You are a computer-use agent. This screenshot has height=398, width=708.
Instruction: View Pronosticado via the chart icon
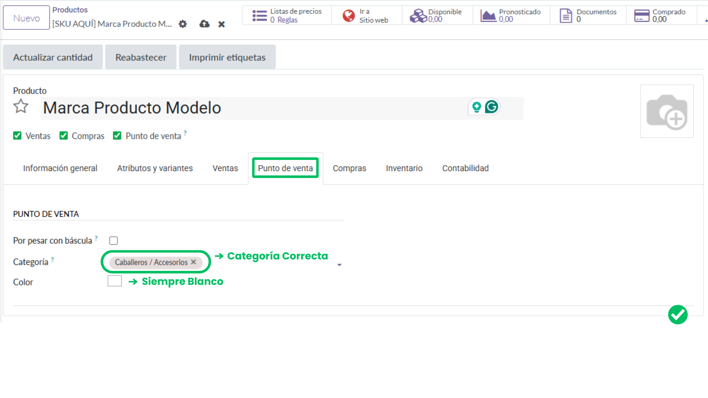[489, 15]
